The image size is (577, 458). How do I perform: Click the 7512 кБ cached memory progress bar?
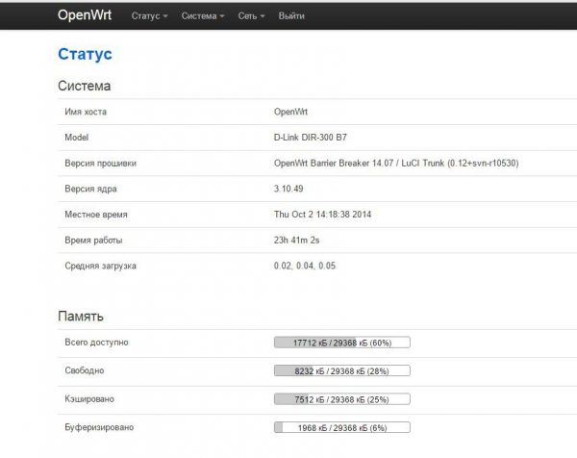(342, 399)
